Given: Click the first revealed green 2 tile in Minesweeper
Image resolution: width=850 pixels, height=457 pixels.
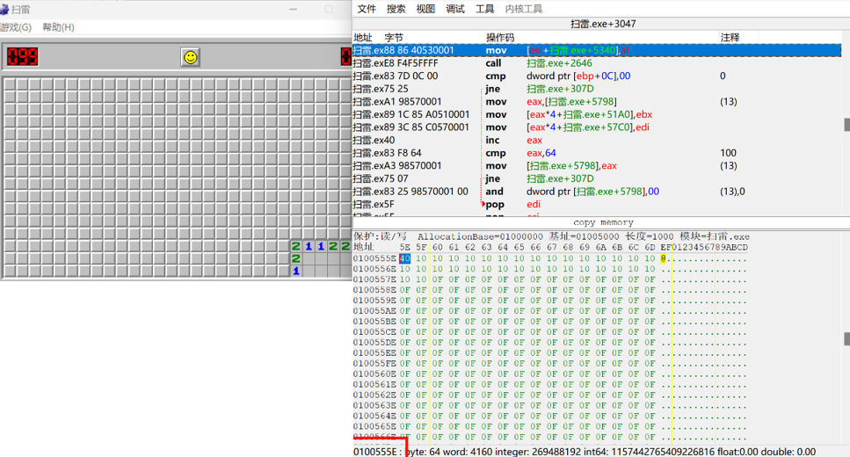Looking at the screenshot, I should click(x=296, y=246).
